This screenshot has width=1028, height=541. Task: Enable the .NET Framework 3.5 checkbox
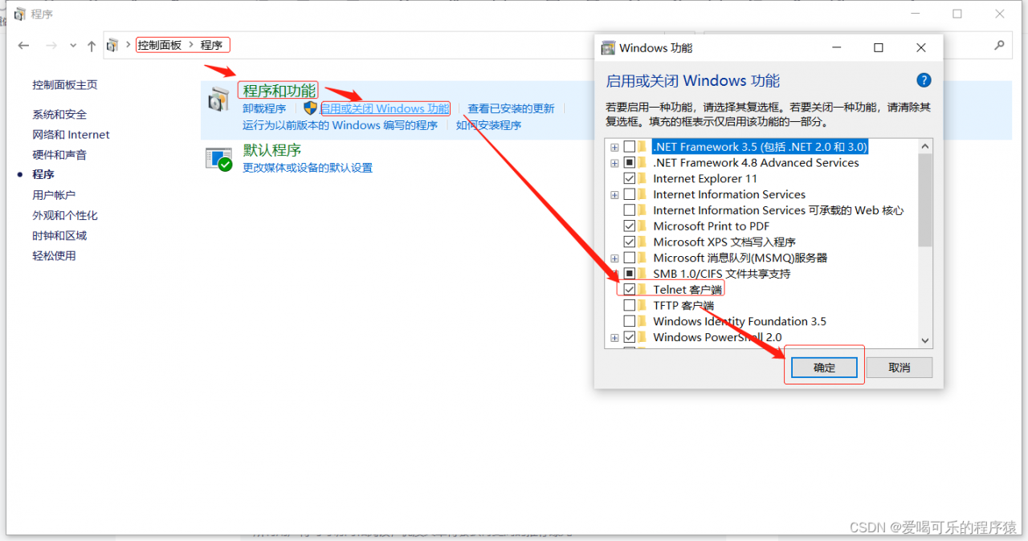[630, 147]
